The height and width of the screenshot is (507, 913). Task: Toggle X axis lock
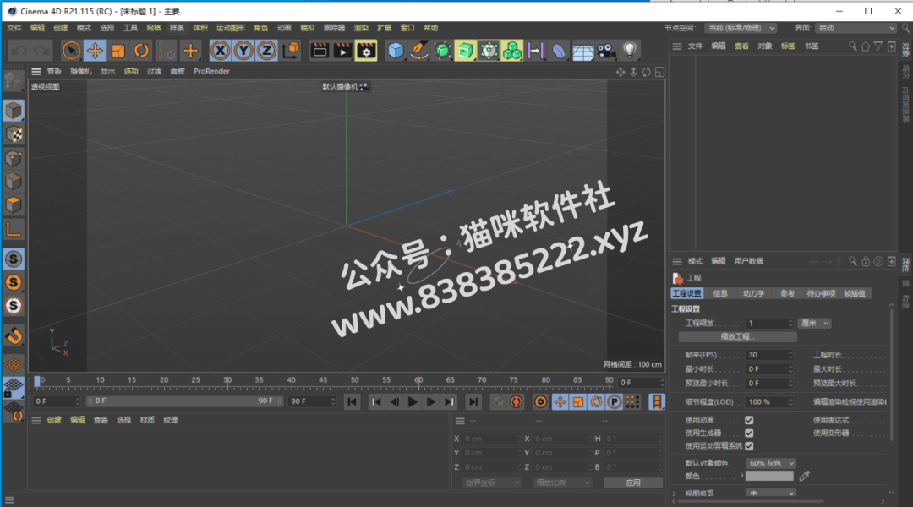click(220, 51)
